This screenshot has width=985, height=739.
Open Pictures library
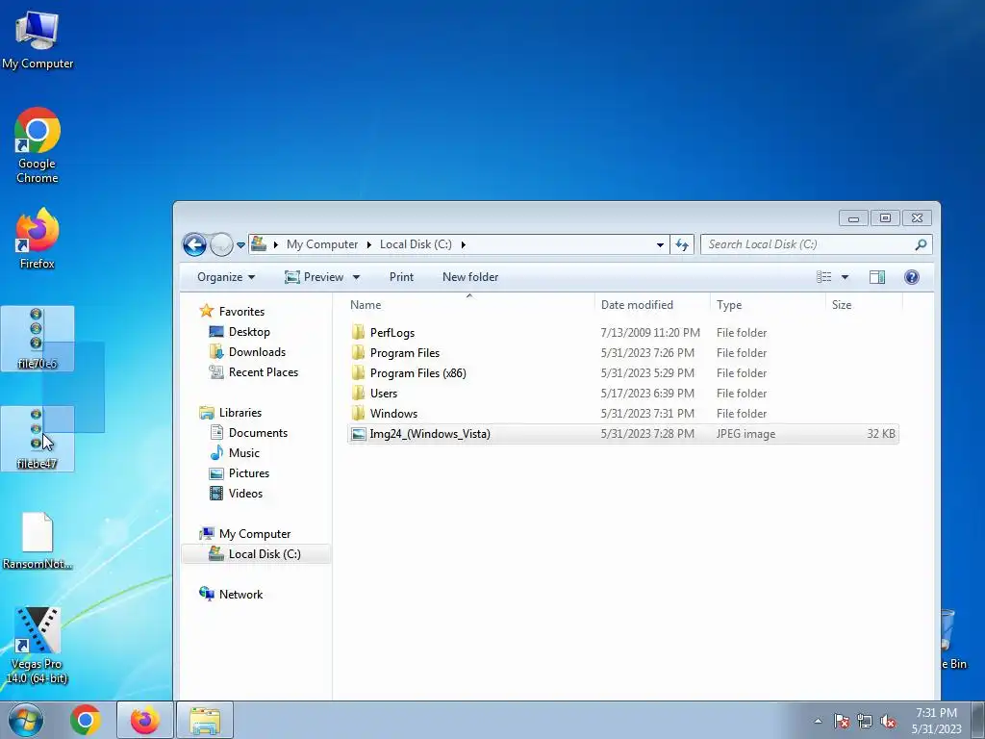click(239, 473)
